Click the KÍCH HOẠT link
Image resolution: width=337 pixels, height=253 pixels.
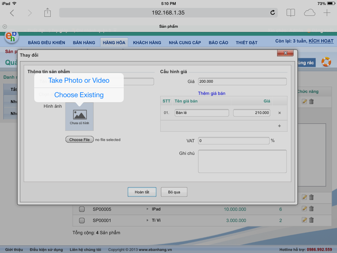pyautogui.click(x=321, y=41)
